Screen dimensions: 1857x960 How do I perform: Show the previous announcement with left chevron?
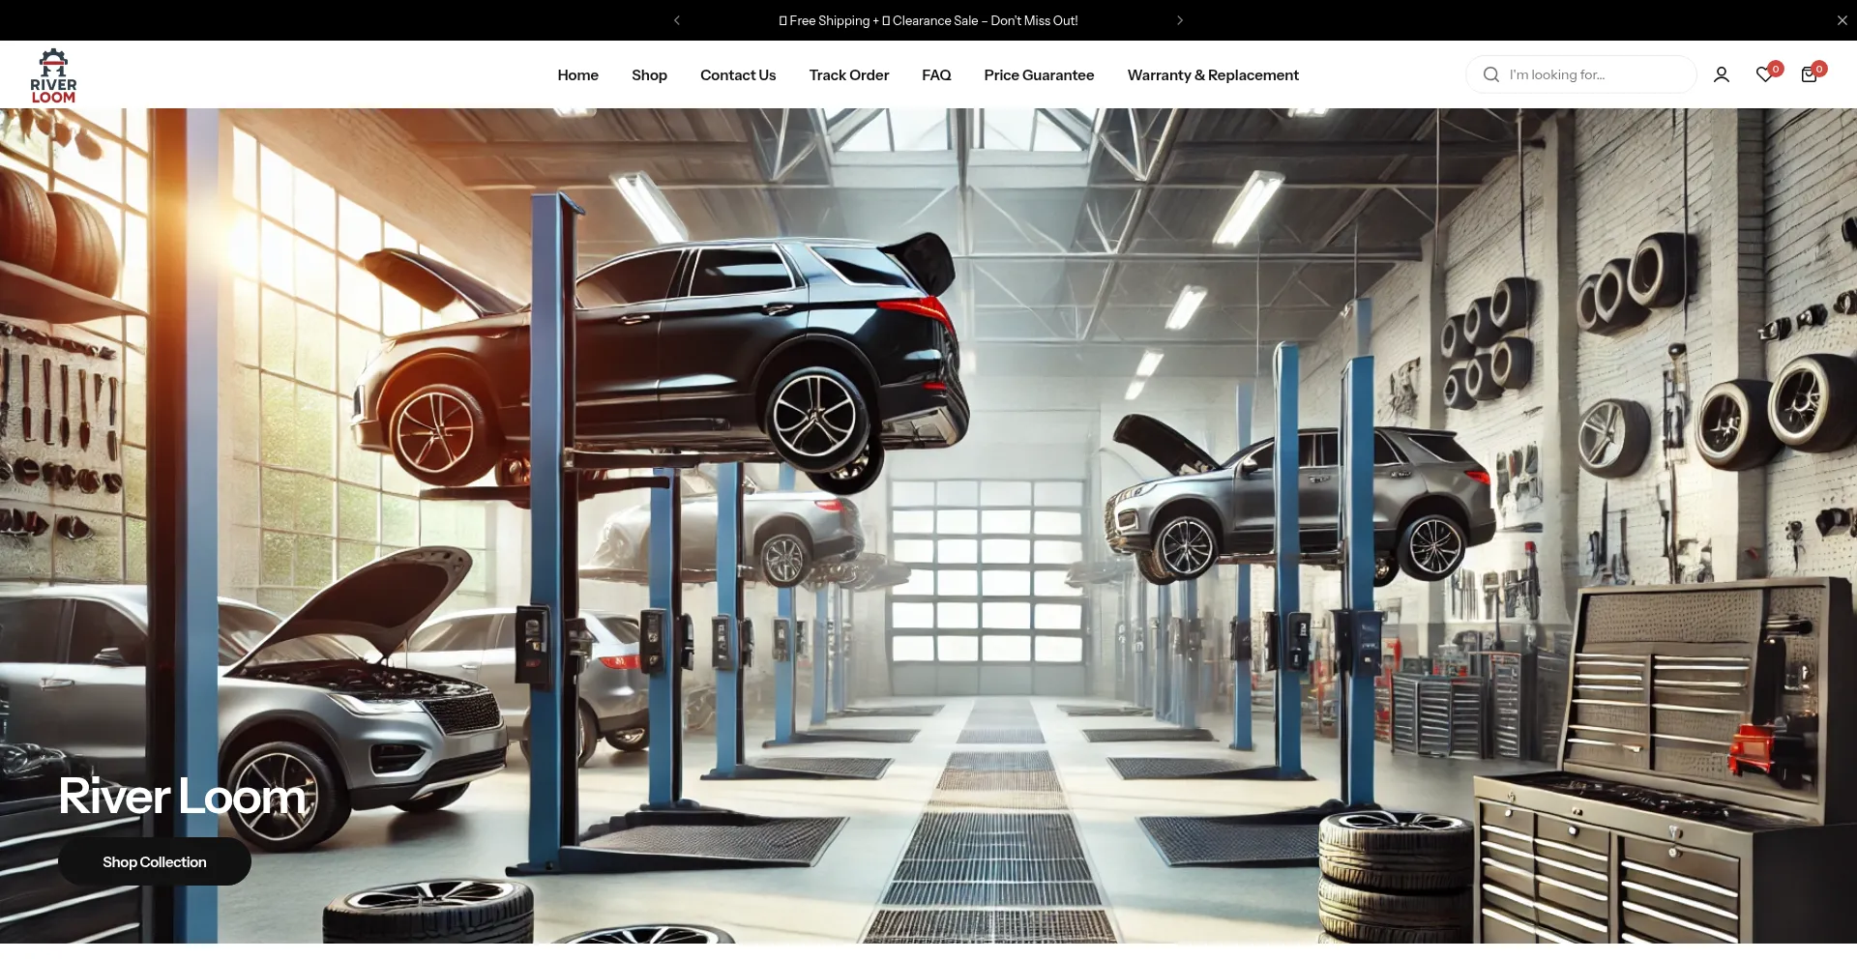[x=677, y=20]
